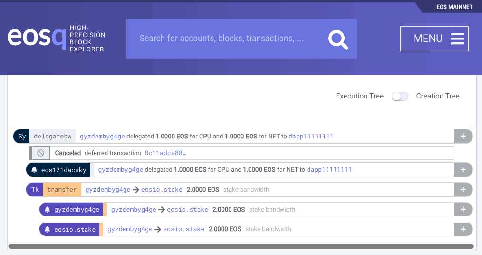The image size is (482, 255).
Task: Expand the Tk transfer action row
Action: 463,189
